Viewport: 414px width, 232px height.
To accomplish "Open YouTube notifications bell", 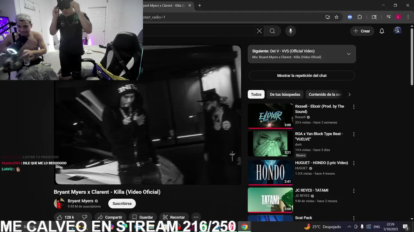I will (x=382, y=31).
